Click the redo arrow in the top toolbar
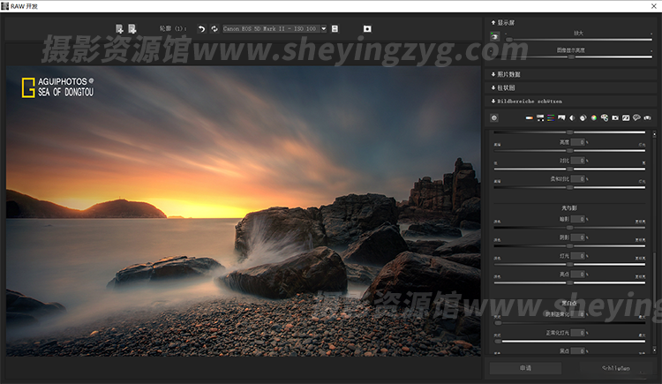 click(214, 29)
